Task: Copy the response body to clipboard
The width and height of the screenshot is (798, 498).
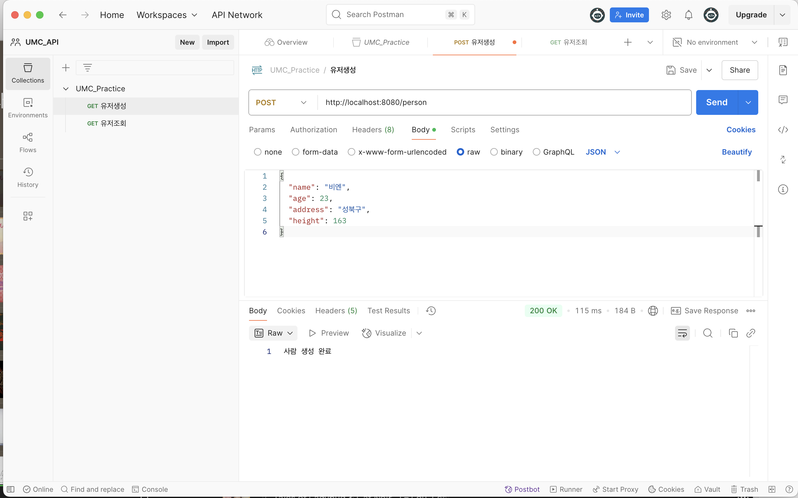Action: coord(733,333)
